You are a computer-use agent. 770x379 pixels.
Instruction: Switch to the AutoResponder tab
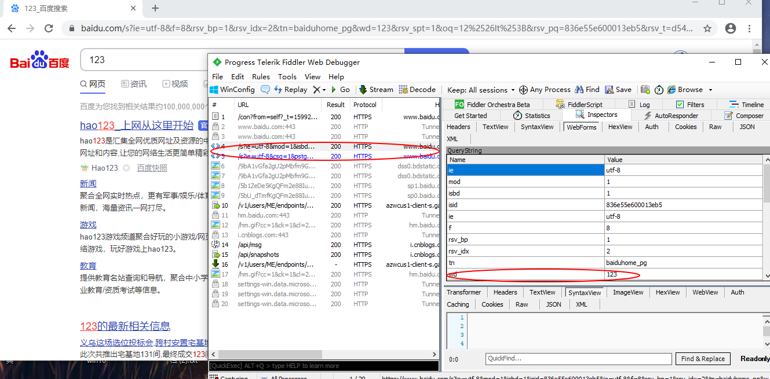tap(670, 116)
